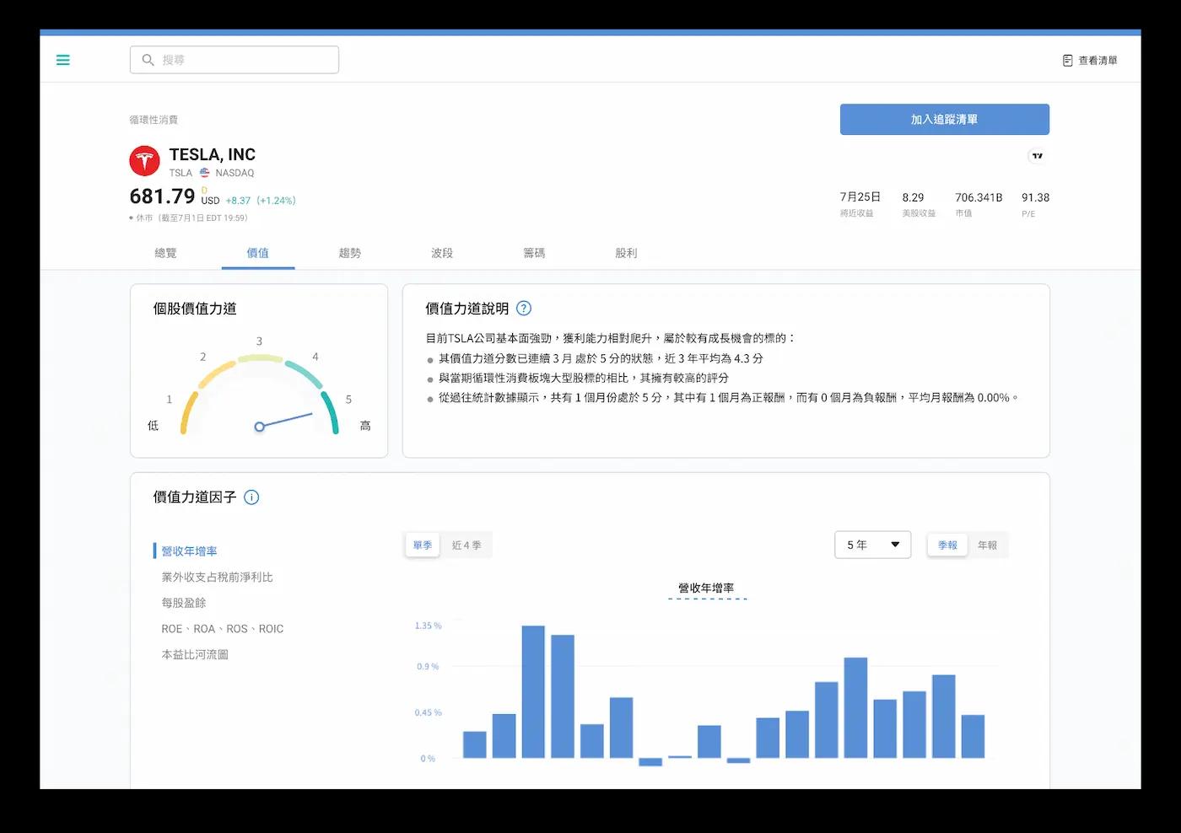Switch to the 籌碼 tab
This screenshot has width=1181, height=833.
coord(534,253)
